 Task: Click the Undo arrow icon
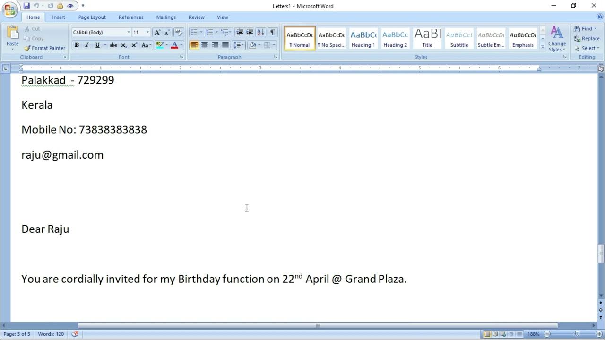click(x=36, y=6)
